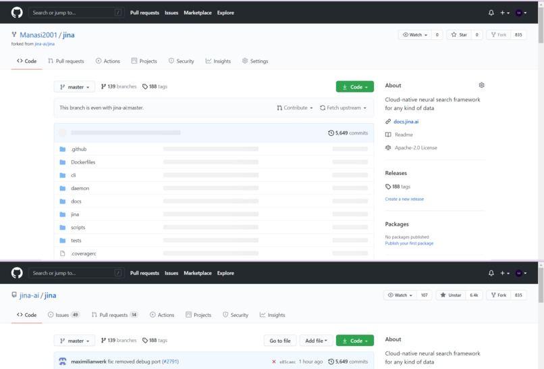The width and height of the screenshot is (544, 369).
Task: Open the docs folder
Action: tap(76, 201)
